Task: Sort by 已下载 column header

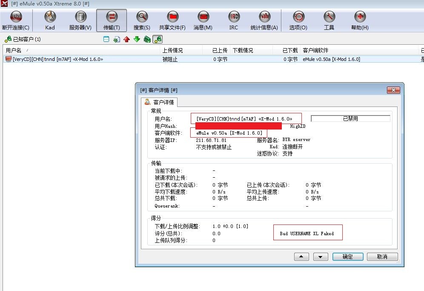Action: coord(286,50)
